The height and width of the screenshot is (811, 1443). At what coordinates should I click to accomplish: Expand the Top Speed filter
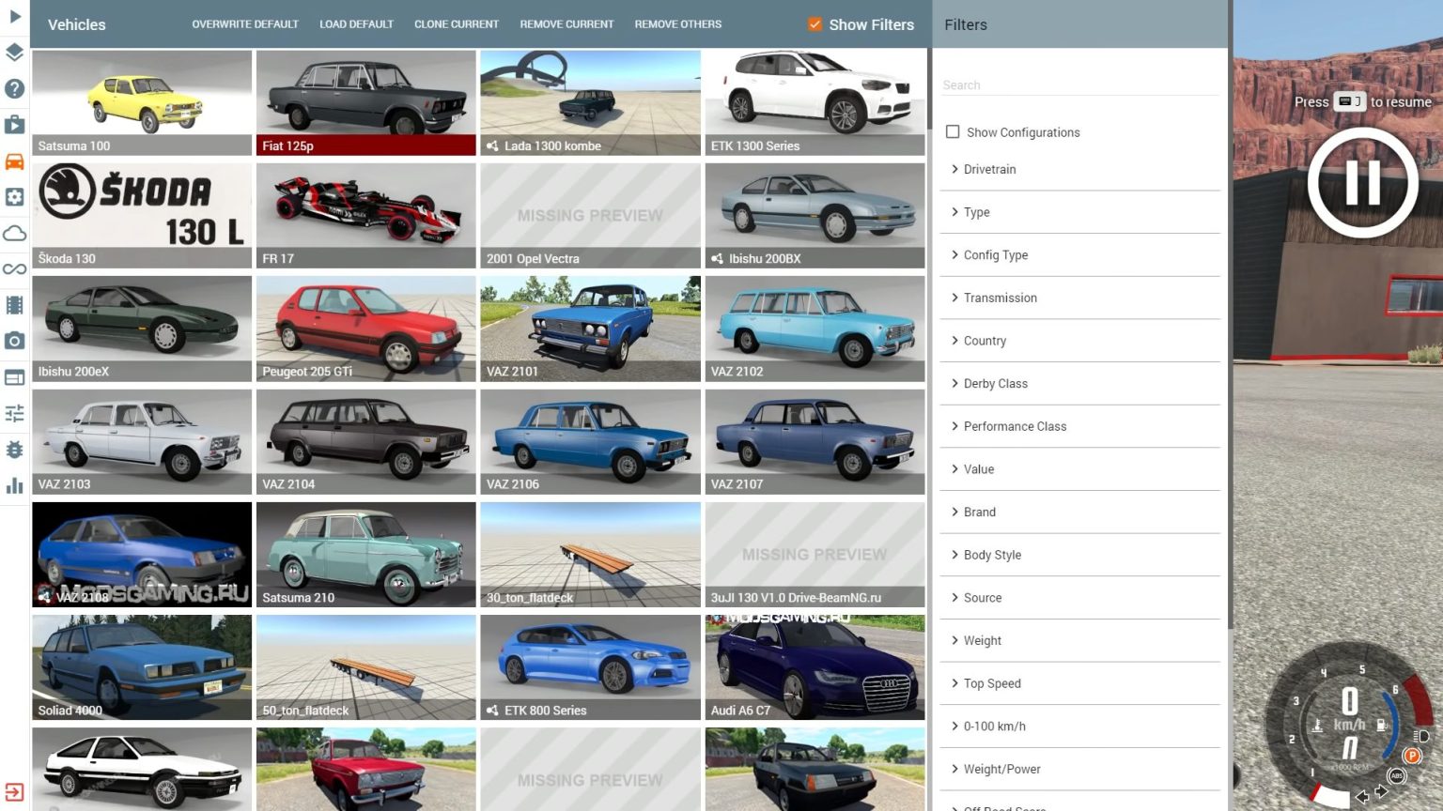[991, 683]
